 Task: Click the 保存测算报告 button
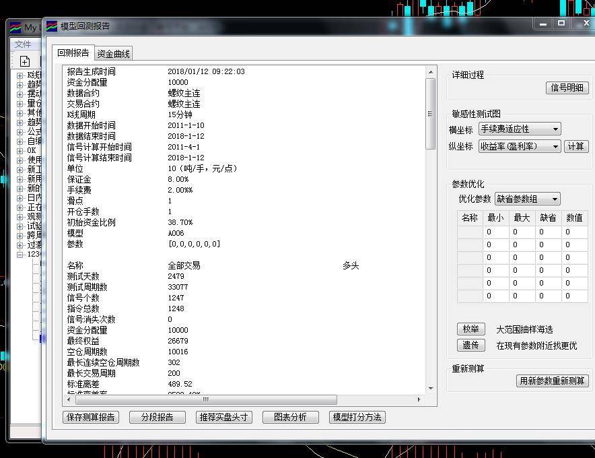91,417
